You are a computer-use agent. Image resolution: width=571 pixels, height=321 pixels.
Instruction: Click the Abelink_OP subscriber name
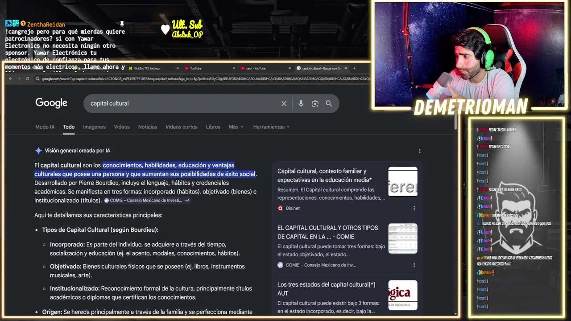point(187,35)
